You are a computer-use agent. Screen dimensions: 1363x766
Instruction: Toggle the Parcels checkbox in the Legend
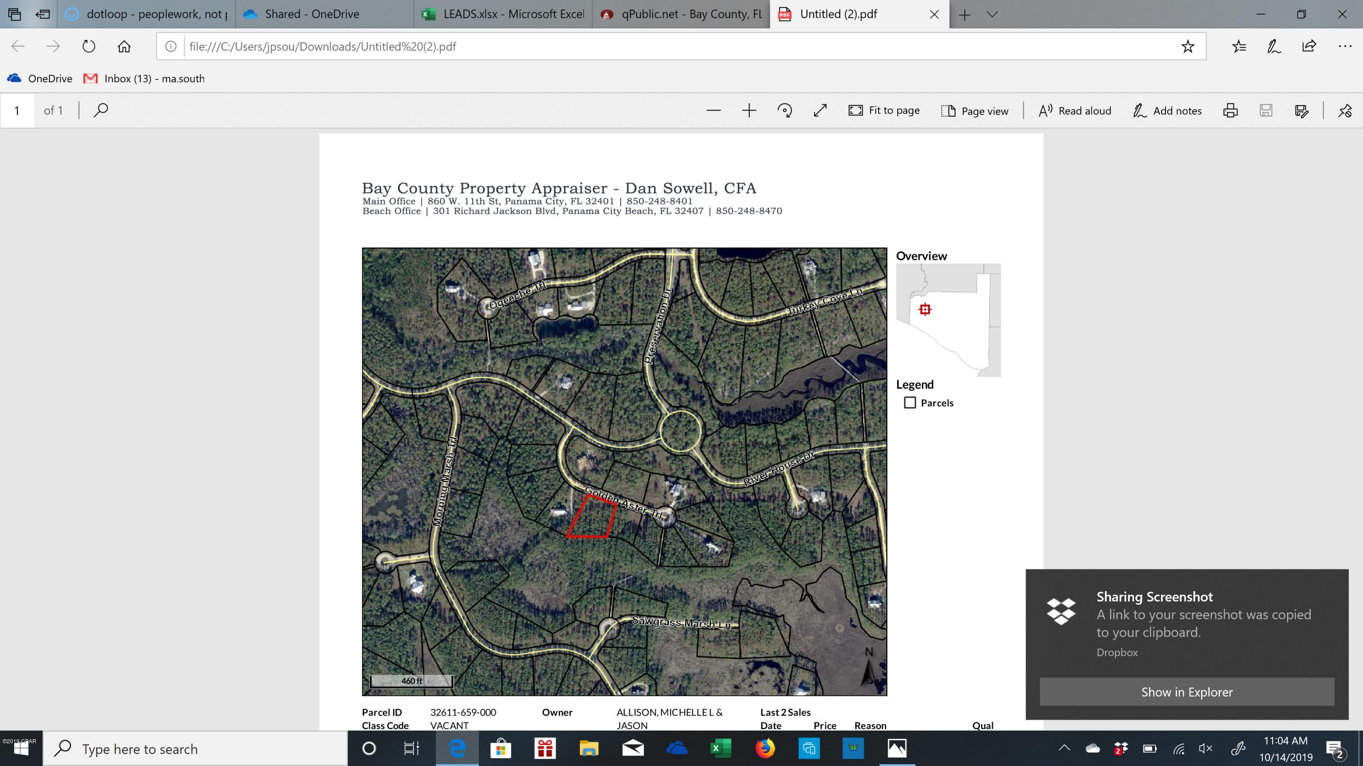(910, 402)
